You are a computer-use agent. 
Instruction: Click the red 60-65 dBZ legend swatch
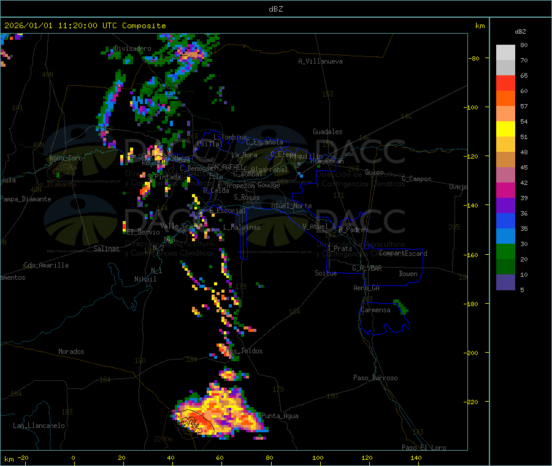[505, 83]
